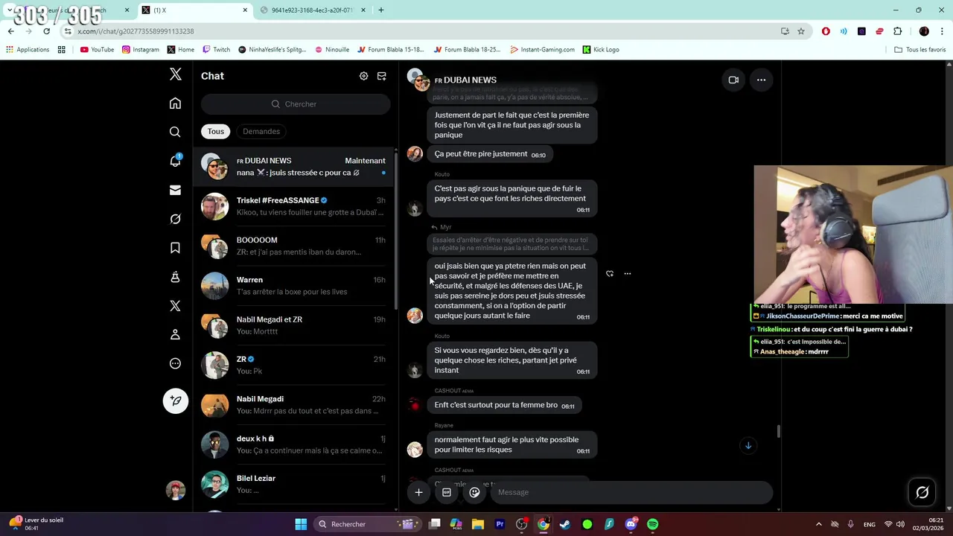Image resolution: width=953 pixels, height=536 pixels.
Task: Open Premiere Pro from the taskbar
Action: 500,524
